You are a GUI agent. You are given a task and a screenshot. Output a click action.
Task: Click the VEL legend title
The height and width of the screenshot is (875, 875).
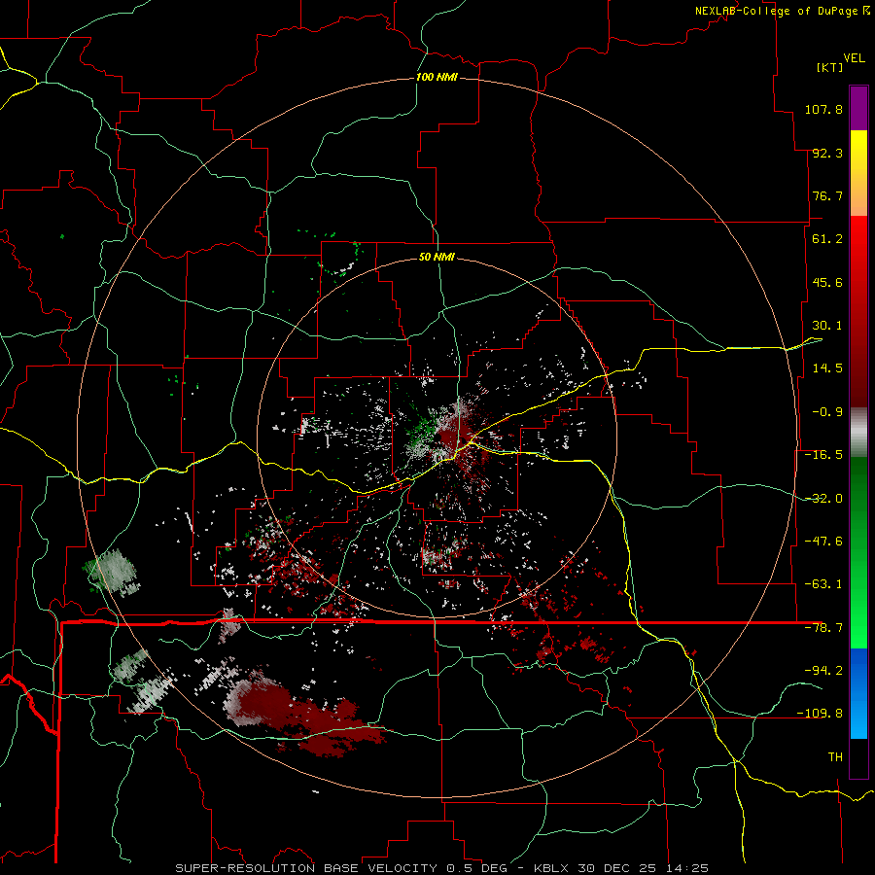coord(854,57)
